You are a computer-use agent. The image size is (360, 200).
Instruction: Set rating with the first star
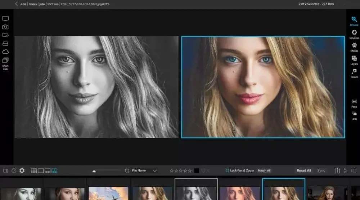coord(171,171)
